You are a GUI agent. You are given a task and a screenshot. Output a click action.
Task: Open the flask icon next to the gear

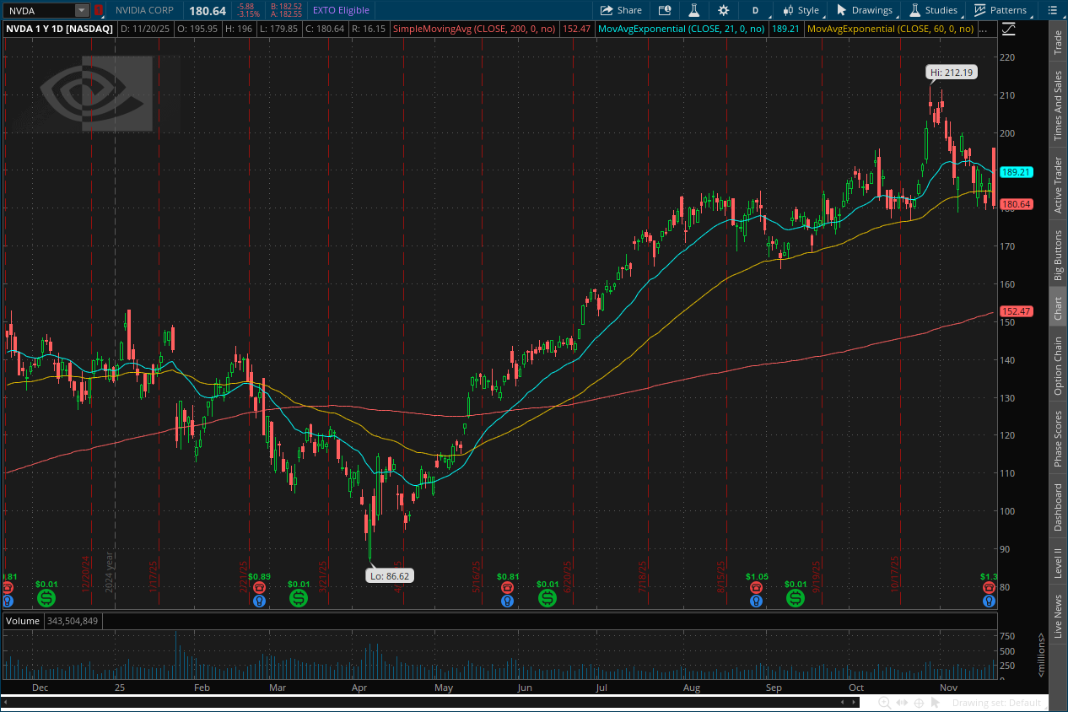click(694, 10)
